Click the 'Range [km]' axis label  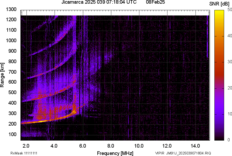click(2, 75)
